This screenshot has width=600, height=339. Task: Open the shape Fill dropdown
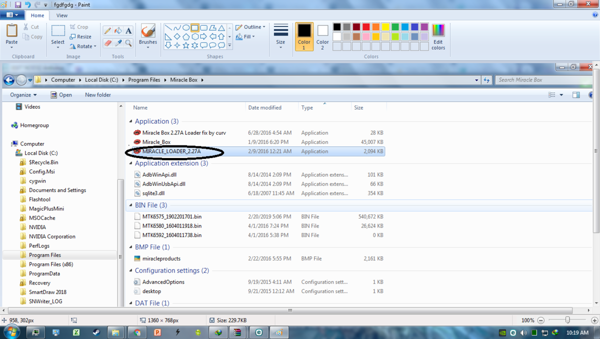click(x=245, y=36)
